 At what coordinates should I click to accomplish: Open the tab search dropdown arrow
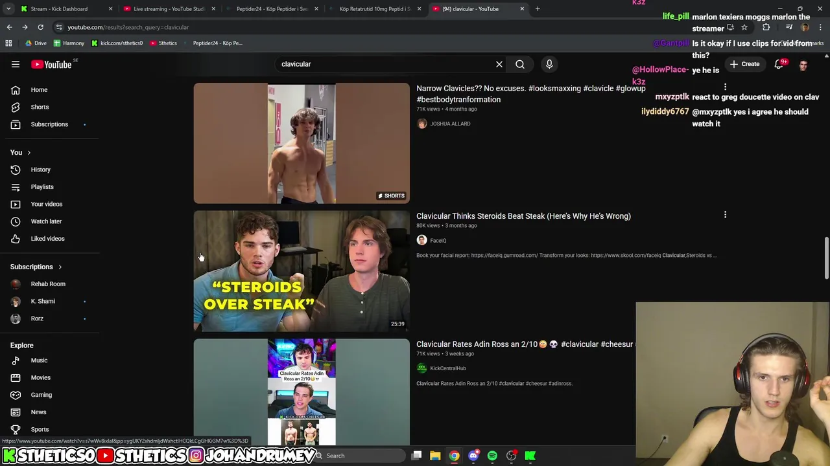pos(8,9)
